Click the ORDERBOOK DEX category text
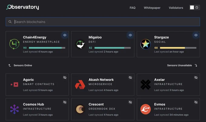The height and width of the screenshot is (122, 206). coord(102,109)
